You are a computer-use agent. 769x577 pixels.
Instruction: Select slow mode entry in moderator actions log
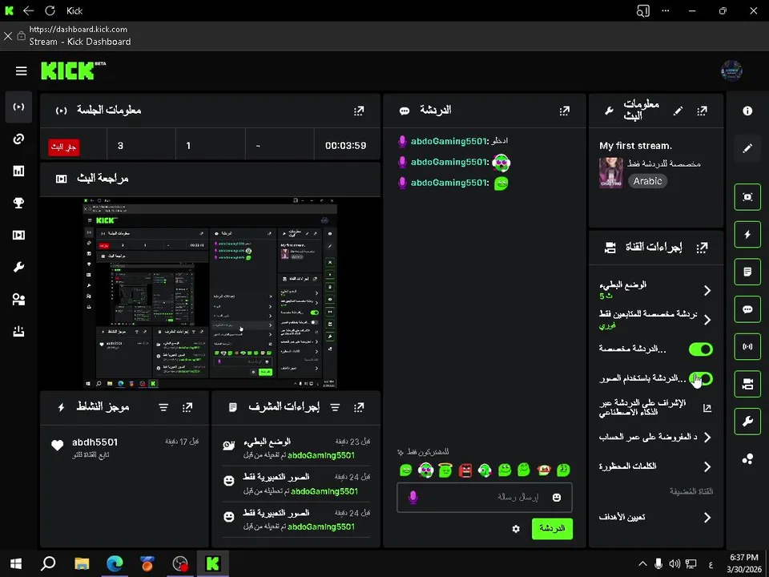[296, 448]
